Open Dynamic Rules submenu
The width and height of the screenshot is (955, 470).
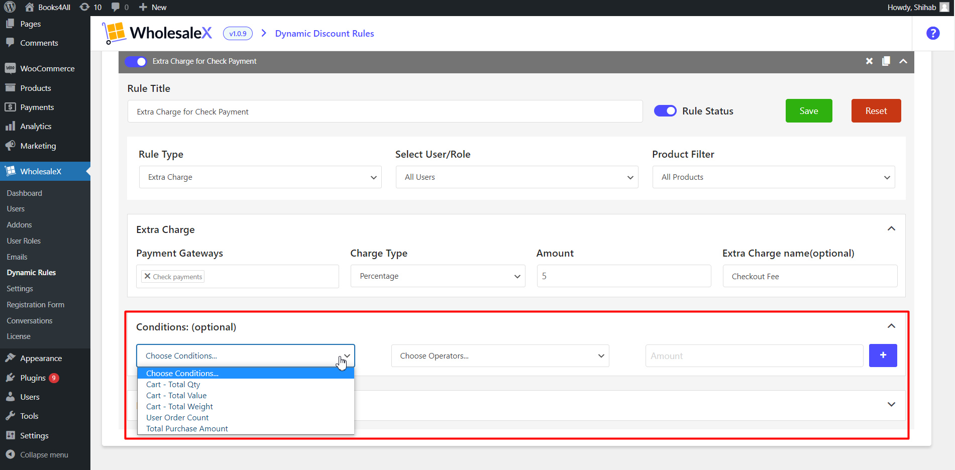pos(31,273)
